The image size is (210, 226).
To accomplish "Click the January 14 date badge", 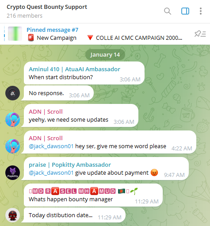I will [x=105, y=55].
